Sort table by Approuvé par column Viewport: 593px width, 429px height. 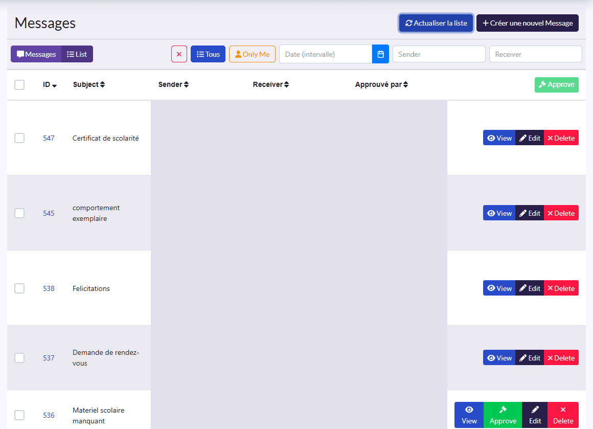(381, 85)
